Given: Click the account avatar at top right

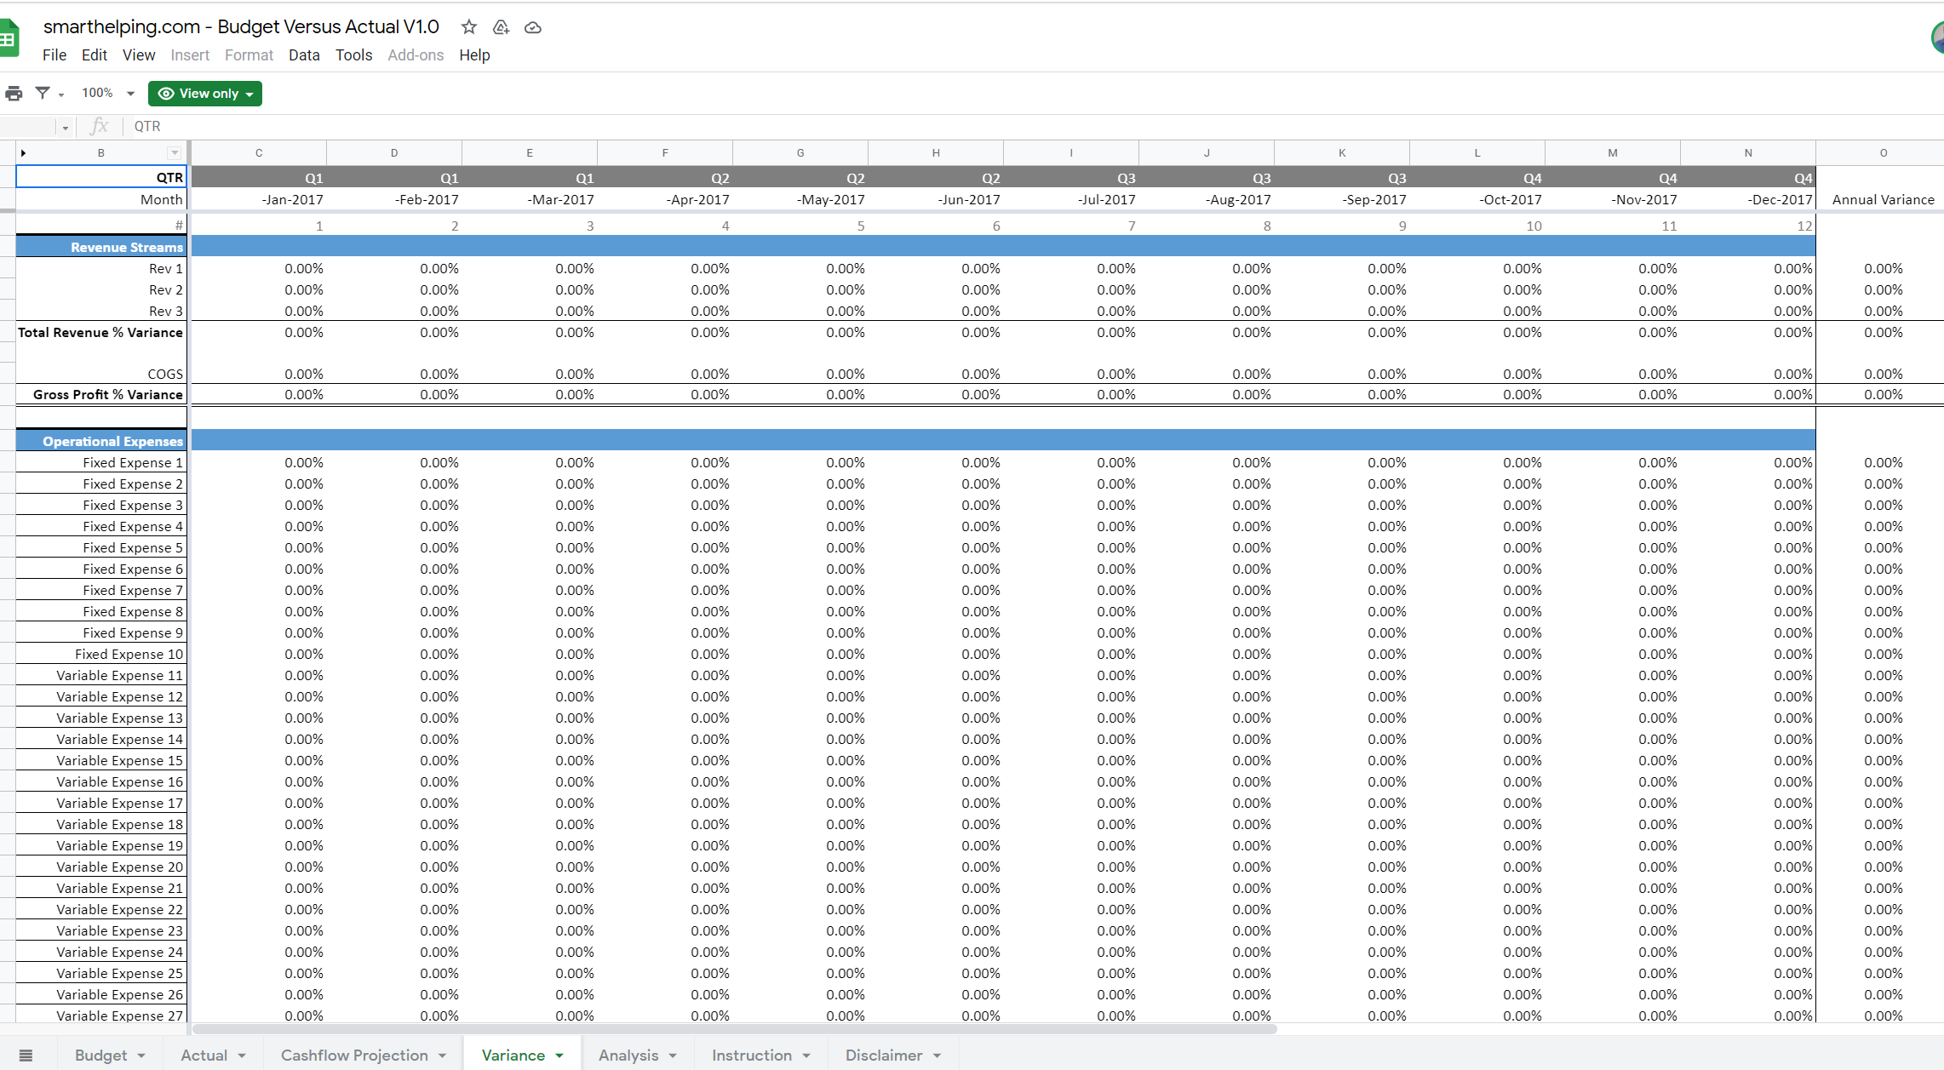Looking at the screenshot, I should tap(1936, 38).
